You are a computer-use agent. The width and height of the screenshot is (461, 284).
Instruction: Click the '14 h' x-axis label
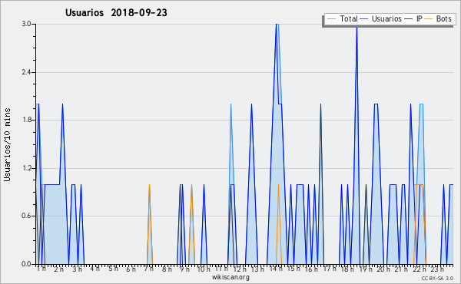tap(276, 269)
